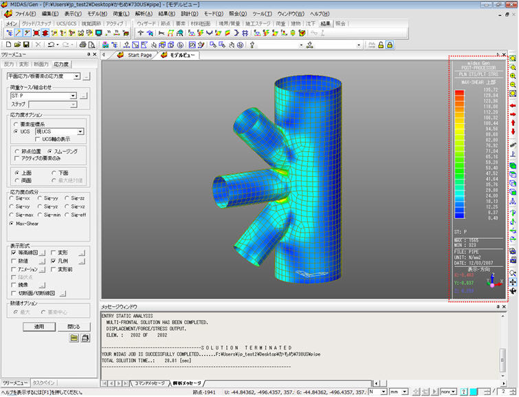Click the ellipsis button beside 等高線図
519x397 pixels.
[x=42, y=253]
